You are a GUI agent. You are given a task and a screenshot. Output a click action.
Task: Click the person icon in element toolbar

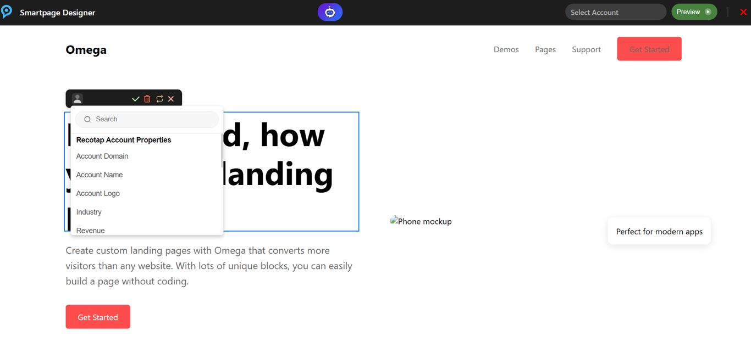point(78,99)
